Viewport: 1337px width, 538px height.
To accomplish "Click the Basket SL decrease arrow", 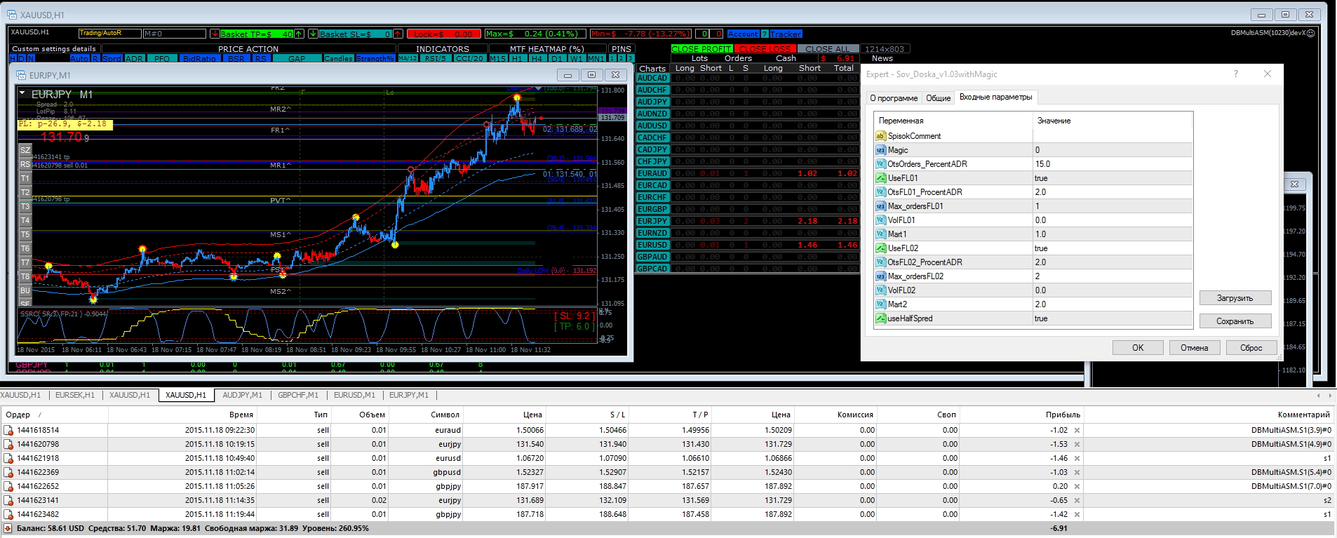I will point(313,34).
